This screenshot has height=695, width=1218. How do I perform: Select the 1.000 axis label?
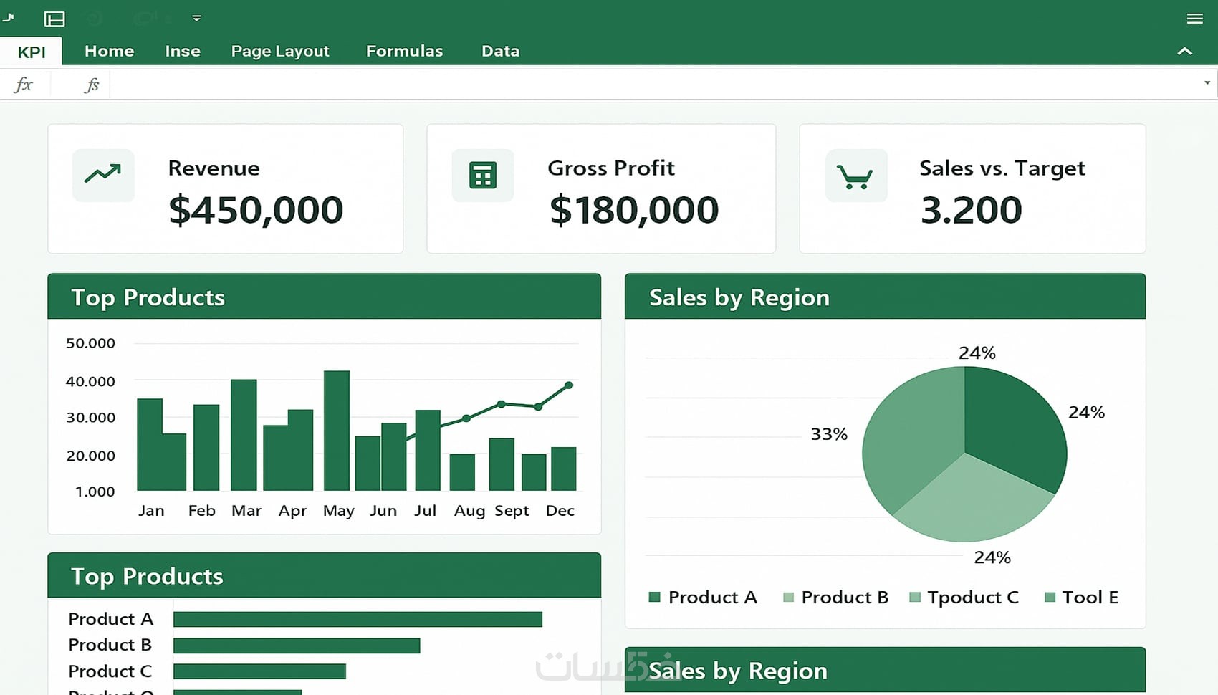pos(95,492)
